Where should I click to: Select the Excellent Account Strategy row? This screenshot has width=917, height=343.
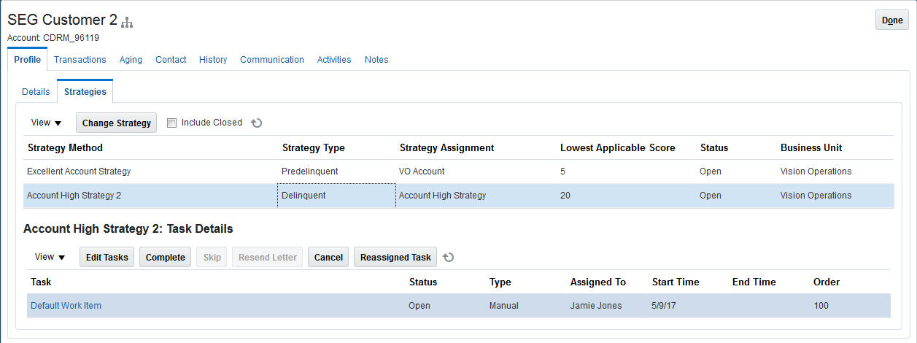[79, 171]
